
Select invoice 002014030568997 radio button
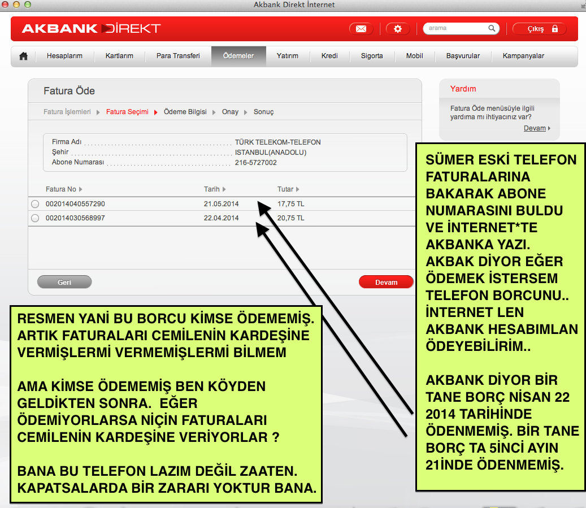tap(35, 218)
